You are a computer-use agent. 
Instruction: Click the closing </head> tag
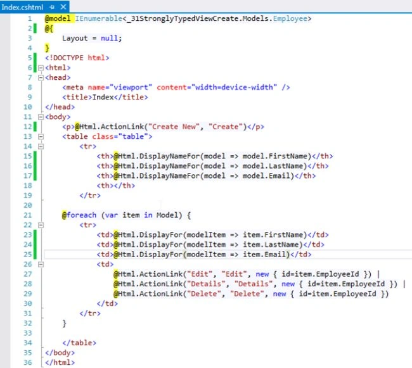click(60, 107)
